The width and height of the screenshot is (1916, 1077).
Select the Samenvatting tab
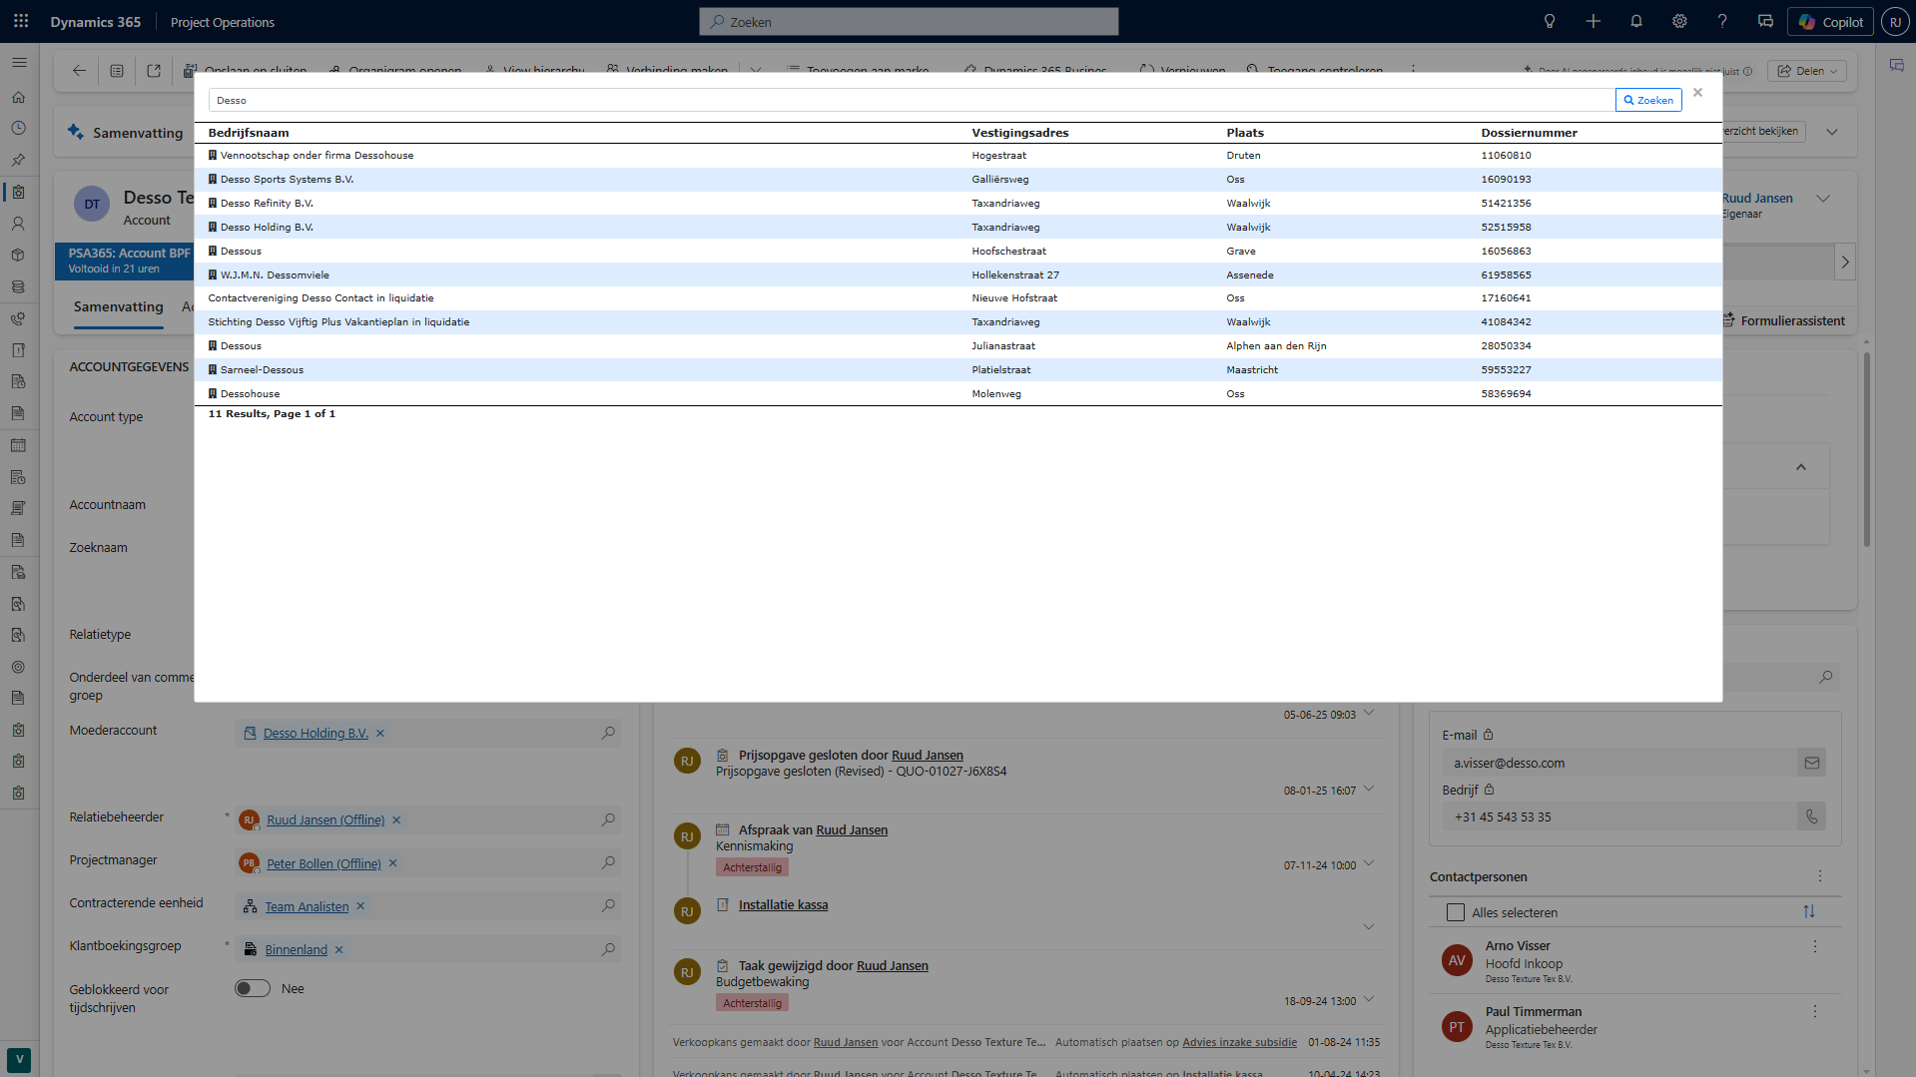[118, 306]
